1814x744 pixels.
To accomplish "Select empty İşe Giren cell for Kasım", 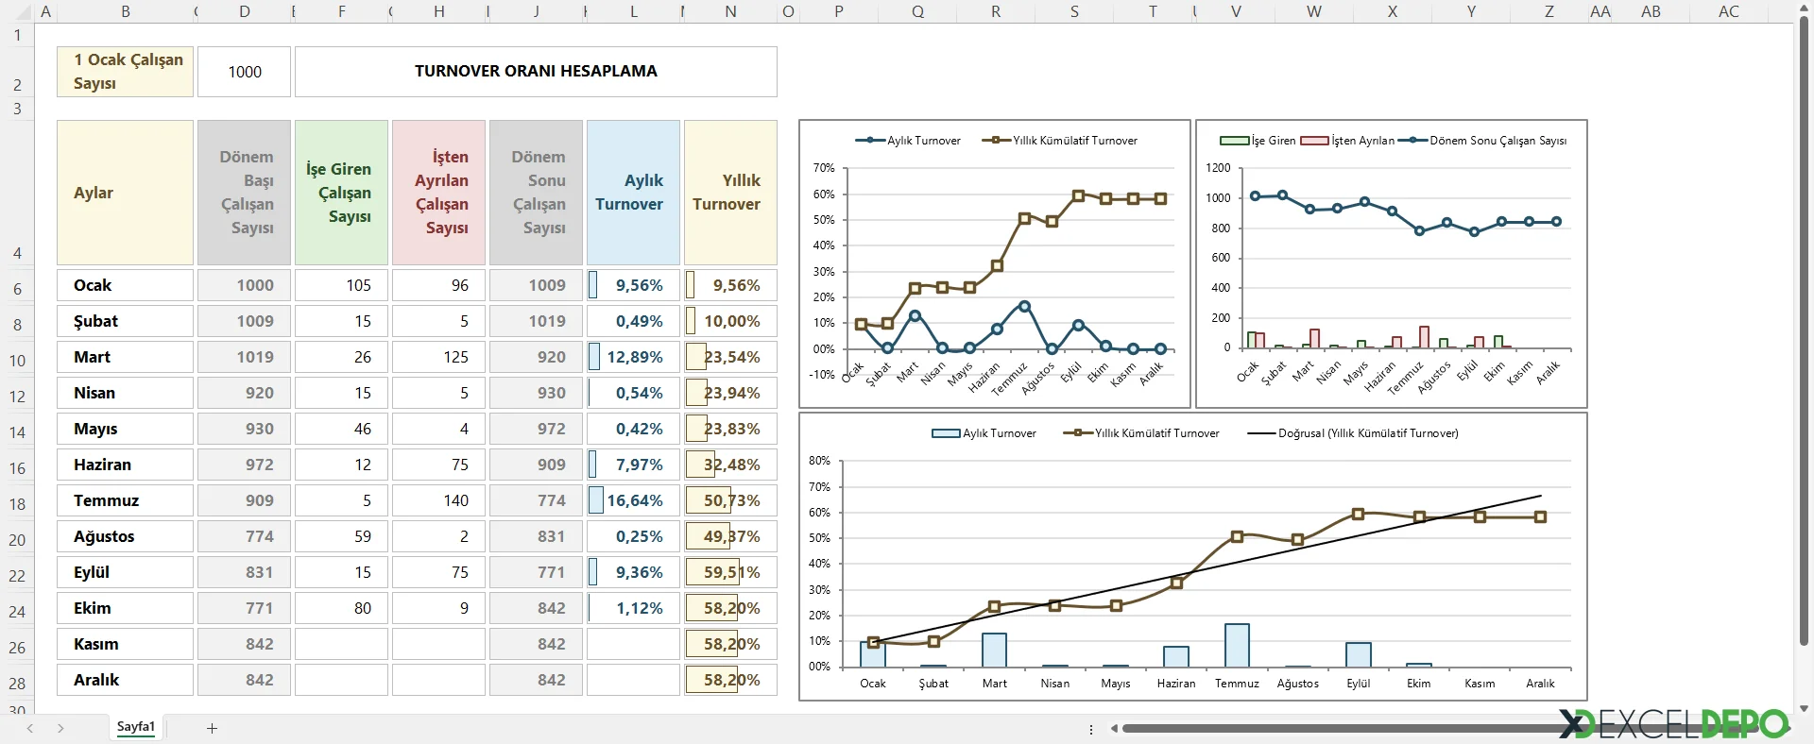I will tap(341, 644).
